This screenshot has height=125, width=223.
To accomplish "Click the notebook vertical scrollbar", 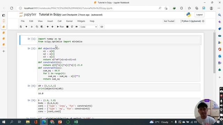I will tap(215, 53).
